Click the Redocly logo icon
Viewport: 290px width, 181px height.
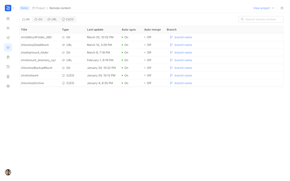pos(8,8)
